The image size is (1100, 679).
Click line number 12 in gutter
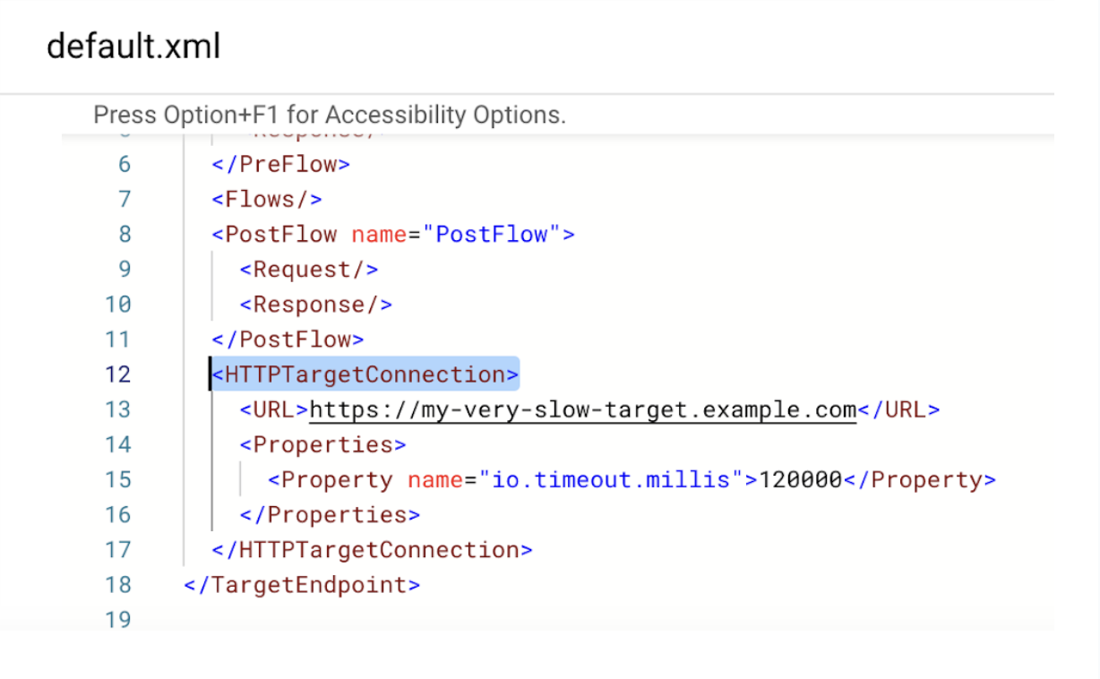[117, 374]
